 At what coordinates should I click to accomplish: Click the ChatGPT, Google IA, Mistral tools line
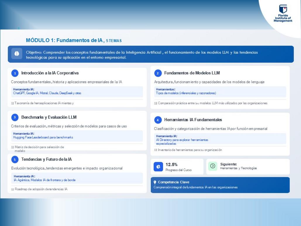(47, 93)
